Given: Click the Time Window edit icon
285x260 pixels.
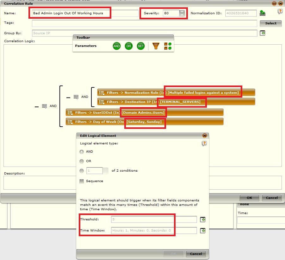Looking at the screenshot, I should 203,231.
